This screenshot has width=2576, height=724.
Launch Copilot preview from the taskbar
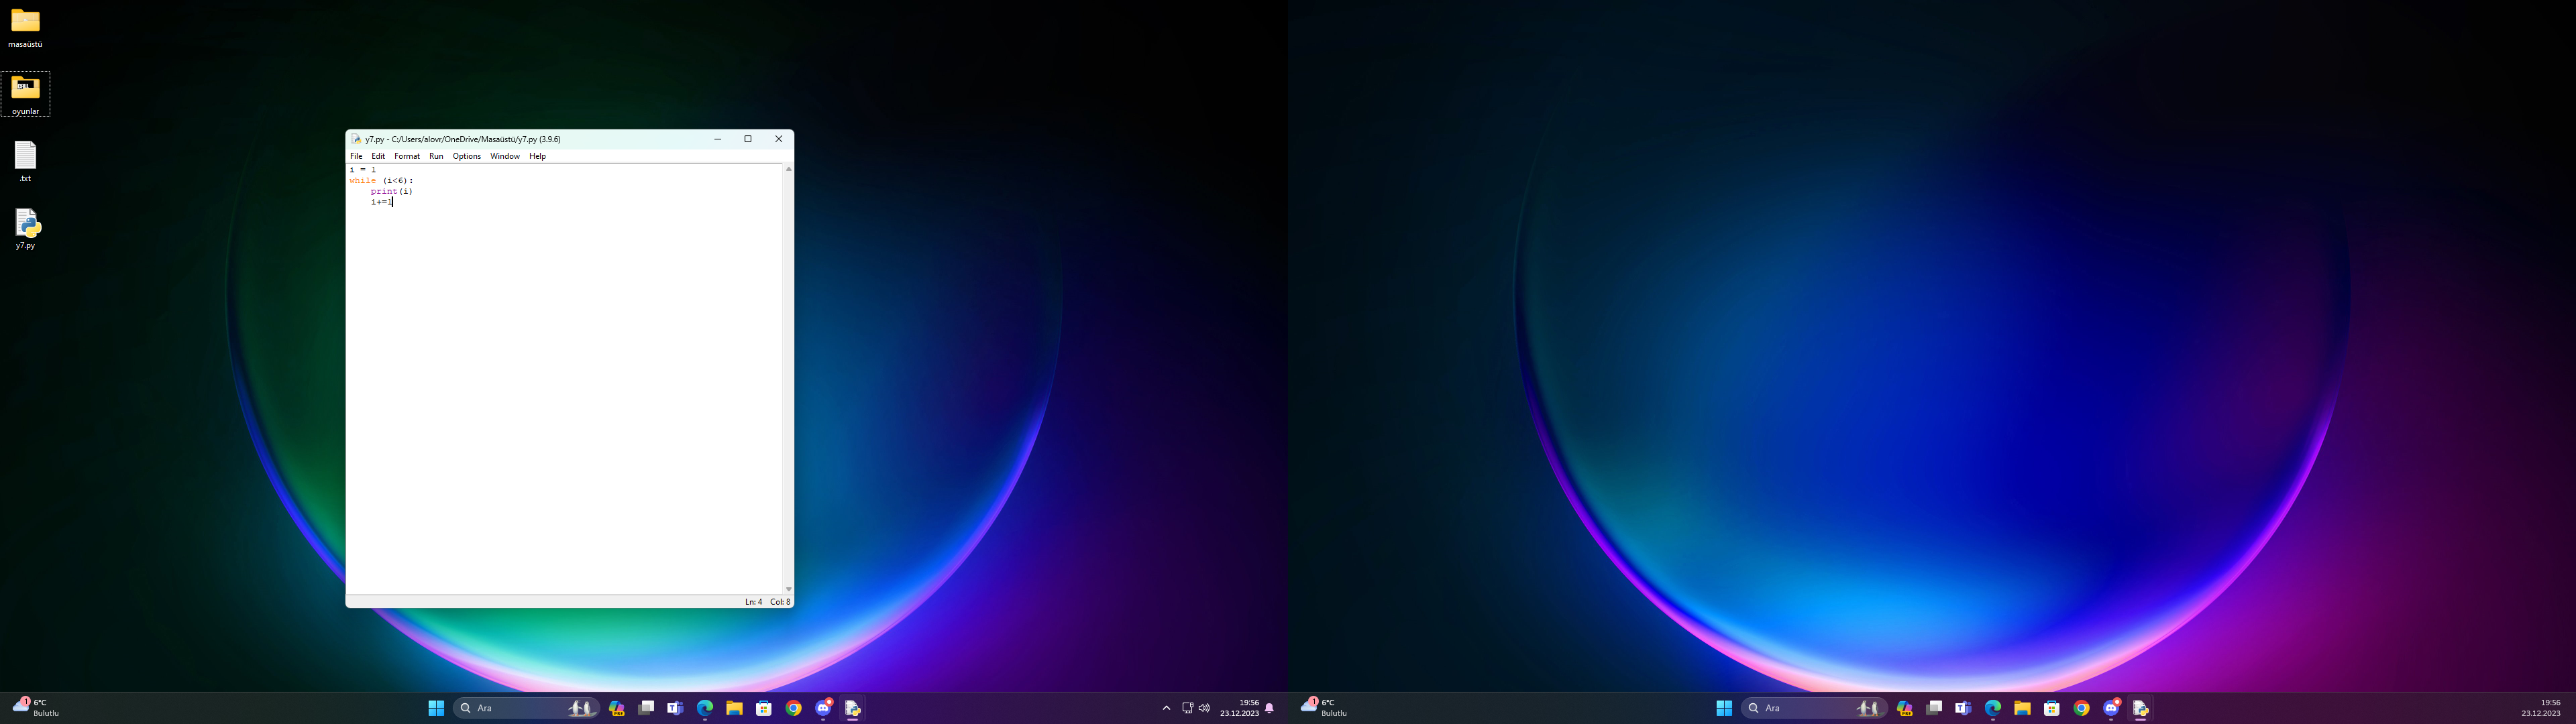click(617, 707)
